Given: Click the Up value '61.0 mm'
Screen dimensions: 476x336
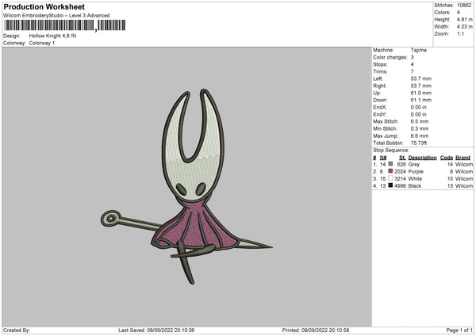Looking at the screenshot, I should [x=420, y=93].
